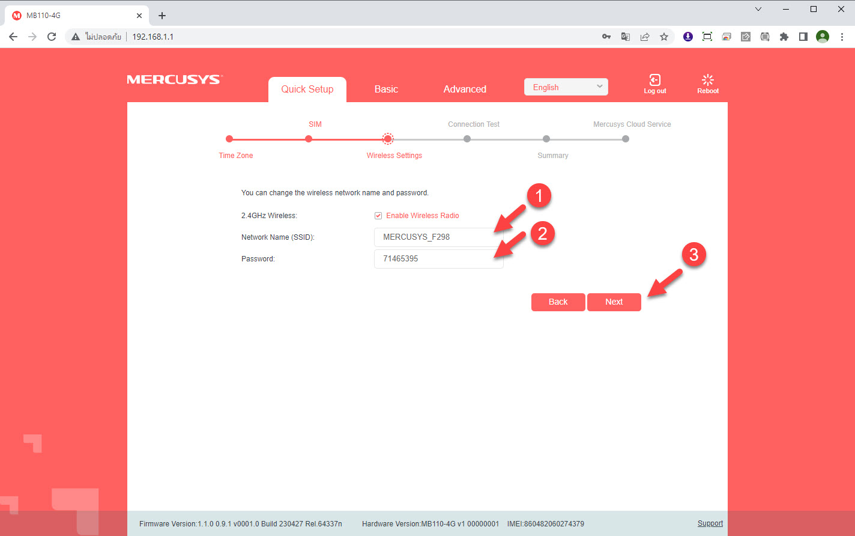Click the Network Name (SSID) field

click(439, 237)
